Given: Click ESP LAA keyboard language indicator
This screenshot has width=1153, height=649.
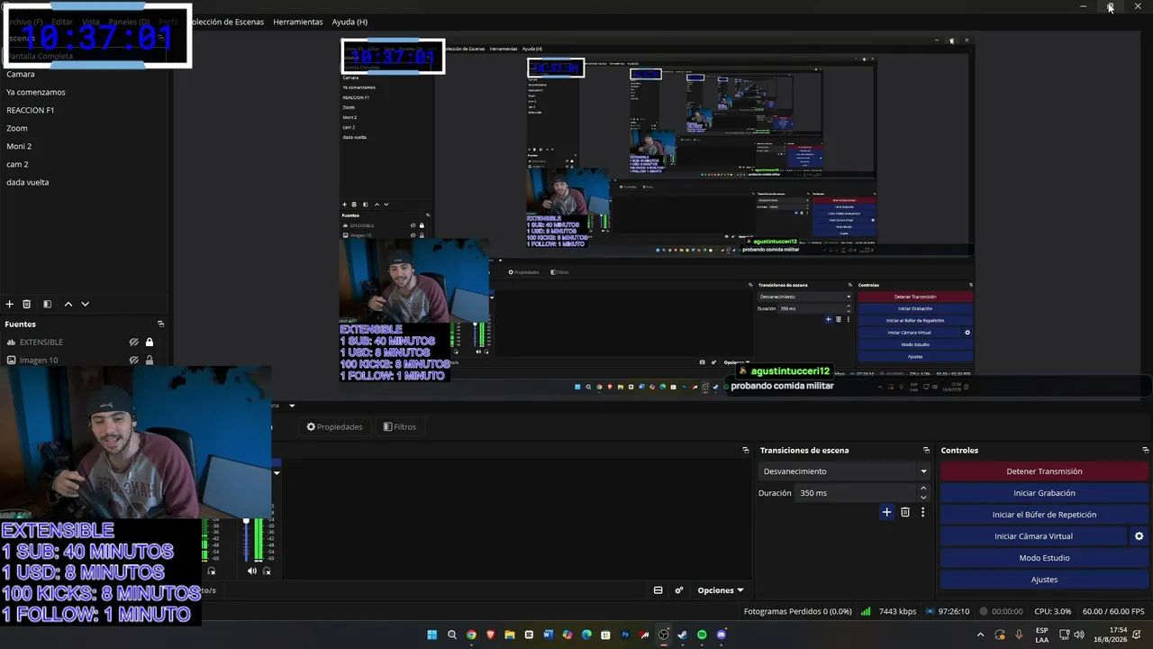Looking at the screenshot, I should pos(1041,635).
